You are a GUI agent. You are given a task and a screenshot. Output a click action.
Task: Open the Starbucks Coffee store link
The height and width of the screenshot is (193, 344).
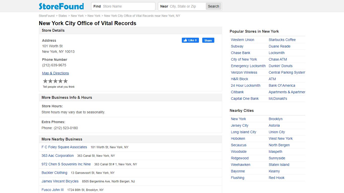click(282, 40)
